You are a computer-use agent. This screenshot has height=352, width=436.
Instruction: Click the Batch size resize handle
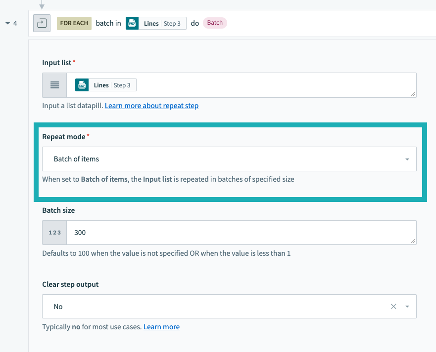click(x=413, y=241)
